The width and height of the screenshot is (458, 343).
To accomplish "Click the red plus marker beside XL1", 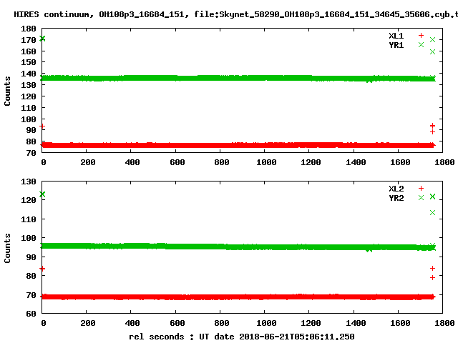I will (421, 35).
